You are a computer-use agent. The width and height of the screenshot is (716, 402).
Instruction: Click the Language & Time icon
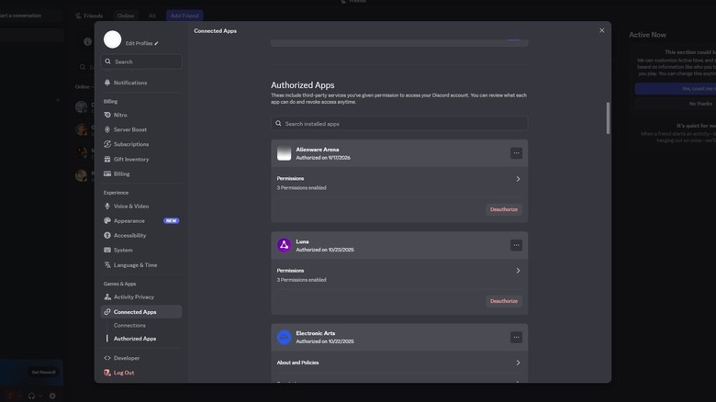107,265
